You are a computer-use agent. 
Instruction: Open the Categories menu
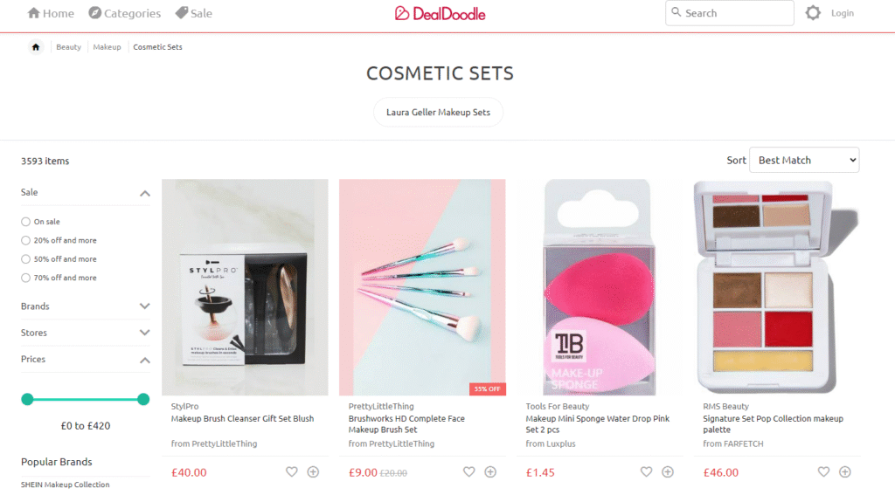tap(124, 13)
